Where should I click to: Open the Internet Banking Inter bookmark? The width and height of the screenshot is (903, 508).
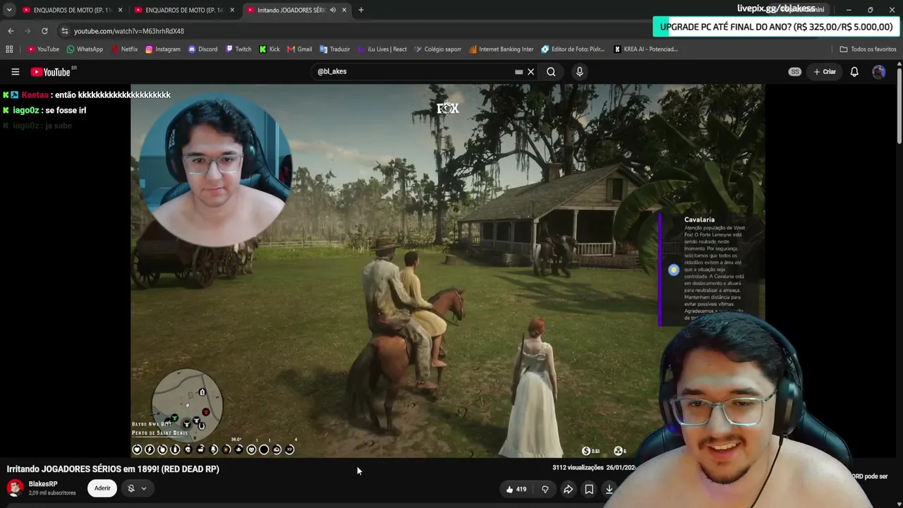point(502,49)
